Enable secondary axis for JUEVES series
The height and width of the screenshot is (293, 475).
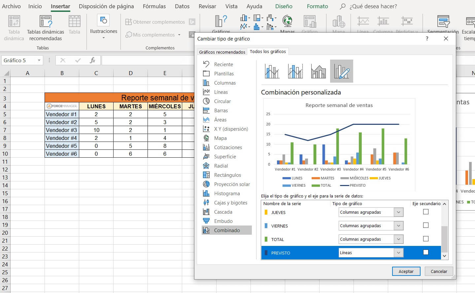426,212
